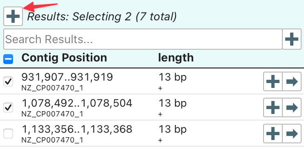Check the 1,133,356..1,133,368 result checkbox
Screen dimensions: 304x149
coord(8,134)
